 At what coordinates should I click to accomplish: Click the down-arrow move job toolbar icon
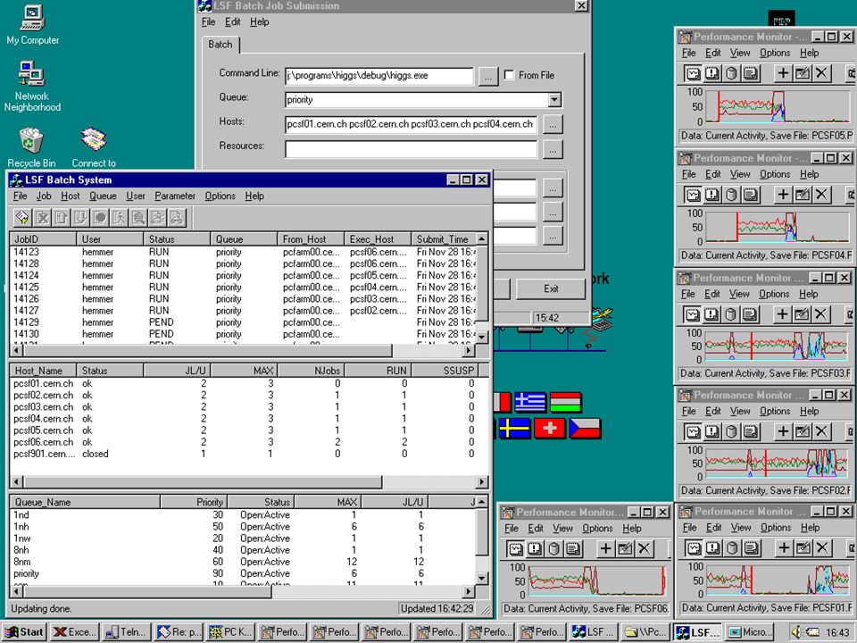coord(80,218)
